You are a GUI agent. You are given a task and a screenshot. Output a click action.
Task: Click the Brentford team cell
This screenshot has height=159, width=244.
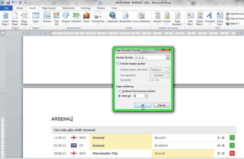pyautogui.click(x=161, y=145)
